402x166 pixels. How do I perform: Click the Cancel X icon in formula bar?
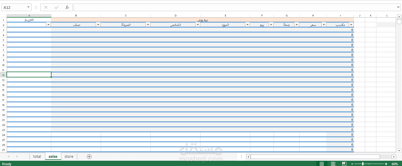pos(46,7)
